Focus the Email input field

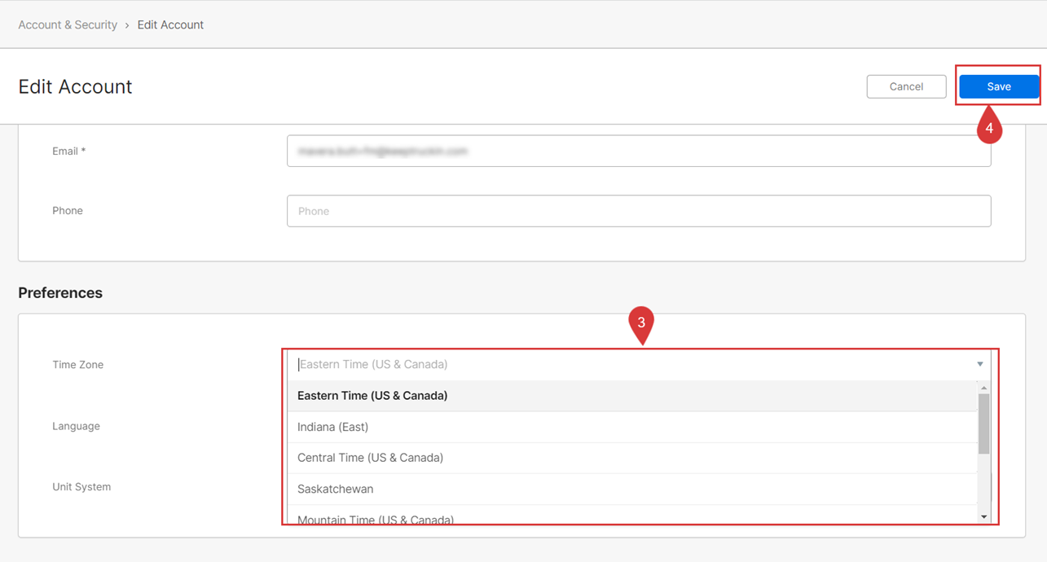point(639,151)
